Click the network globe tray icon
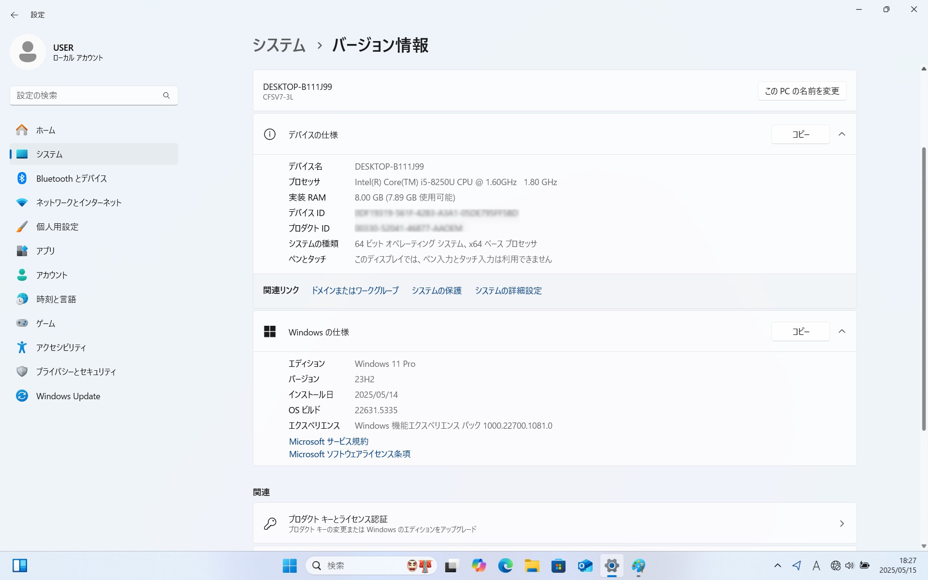The height and width of the screenshot is (580, 928). pos(835,565)
